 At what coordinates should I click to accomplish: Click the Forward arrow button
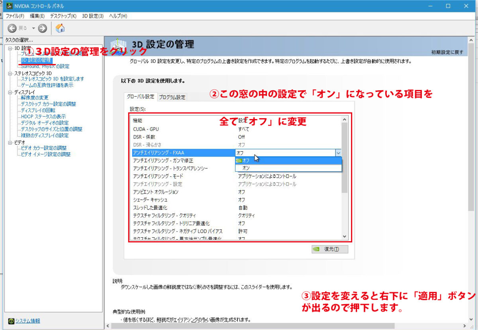coord(43,28)
